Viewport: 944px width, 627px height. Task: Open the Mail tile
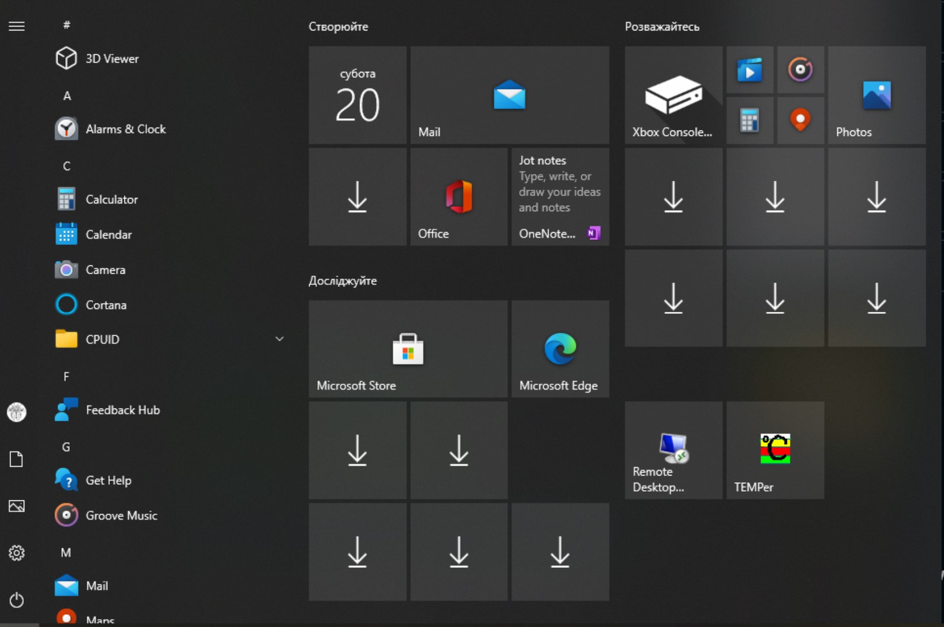tap(509, 95)
